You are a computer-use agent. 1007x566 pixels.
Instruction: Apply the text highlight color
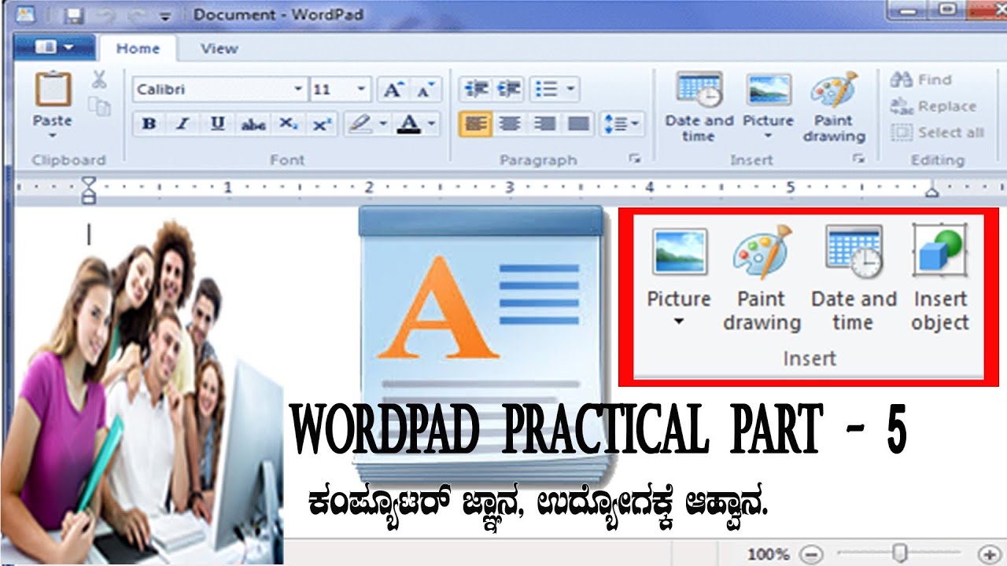[360, 124]
